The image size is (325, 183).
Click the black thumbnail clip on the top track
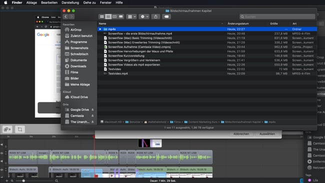144,143
